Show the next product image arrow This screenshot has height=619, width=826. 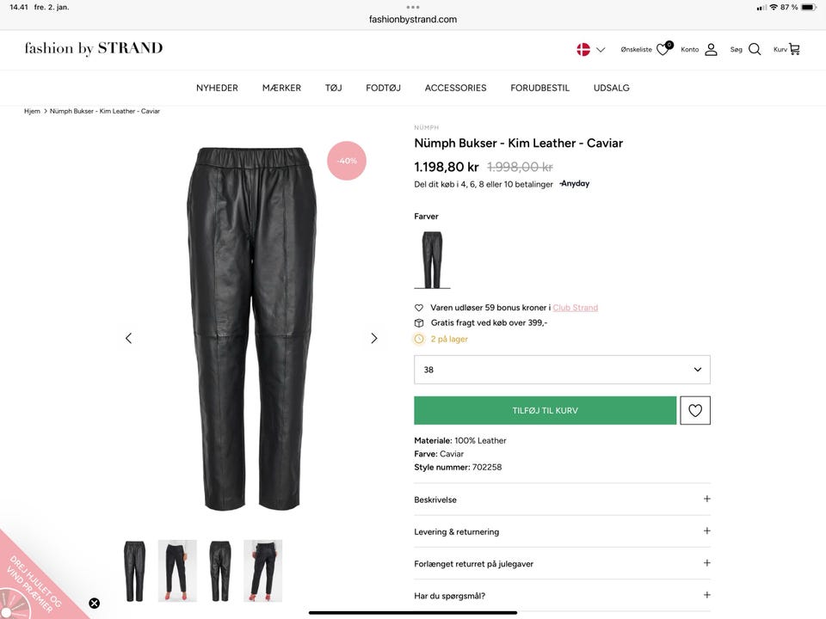(373, 338)
